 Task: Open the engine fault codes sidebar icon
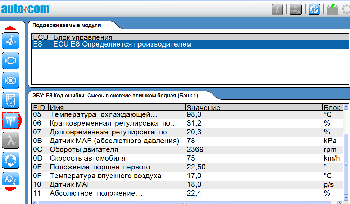click(x=11, y=61)
